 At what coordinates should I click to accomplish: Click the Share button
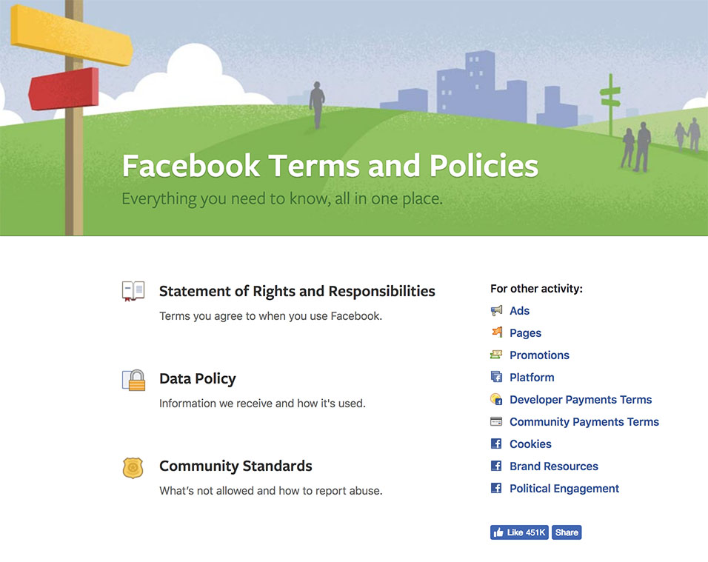567,532
